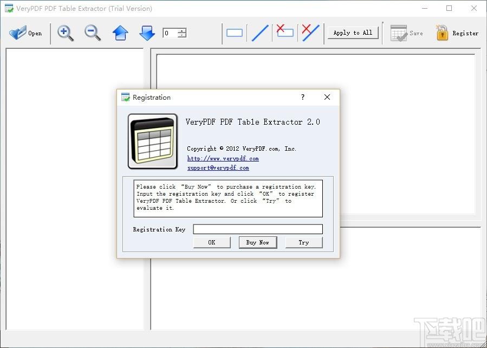Maximize the main application window
The width and height of the screenshot is (487, 348).
pyautogui.click(x=449, y=8)
